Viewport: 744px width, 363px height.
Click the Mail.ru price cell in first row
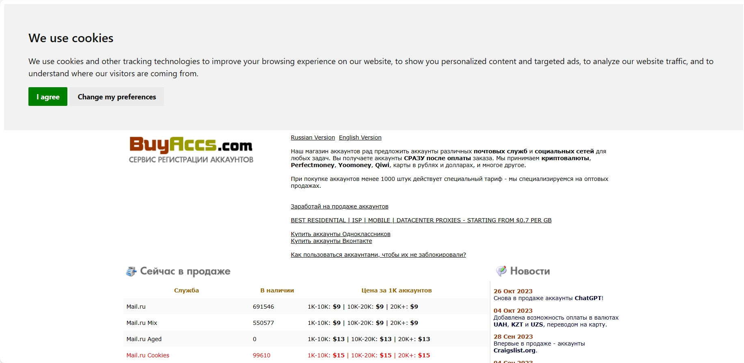click(363, 307)
